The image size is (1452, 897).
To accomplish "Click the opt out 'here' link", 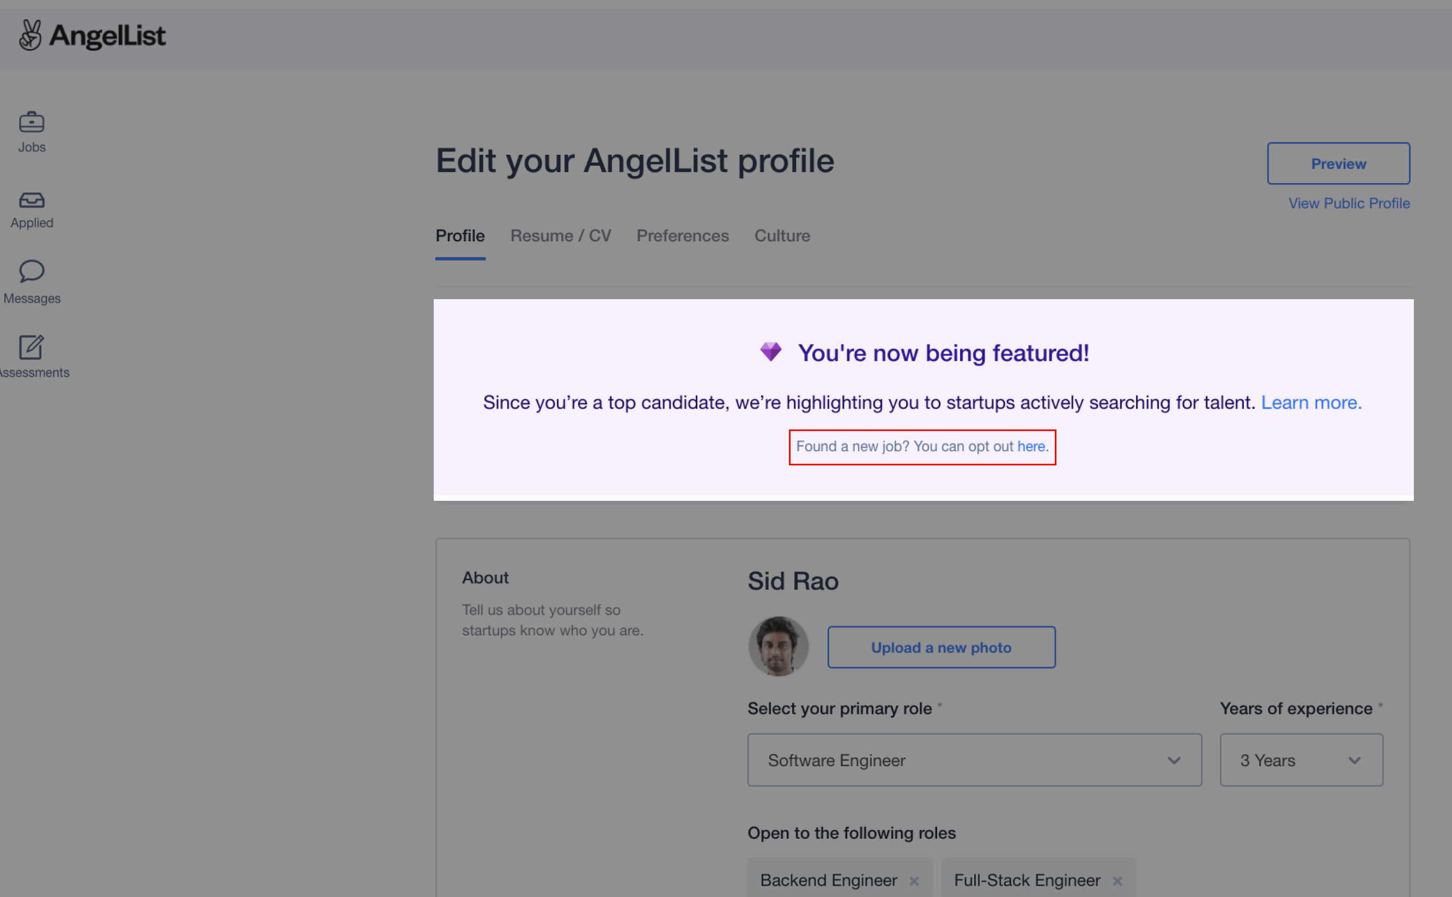I will 1031,446.
